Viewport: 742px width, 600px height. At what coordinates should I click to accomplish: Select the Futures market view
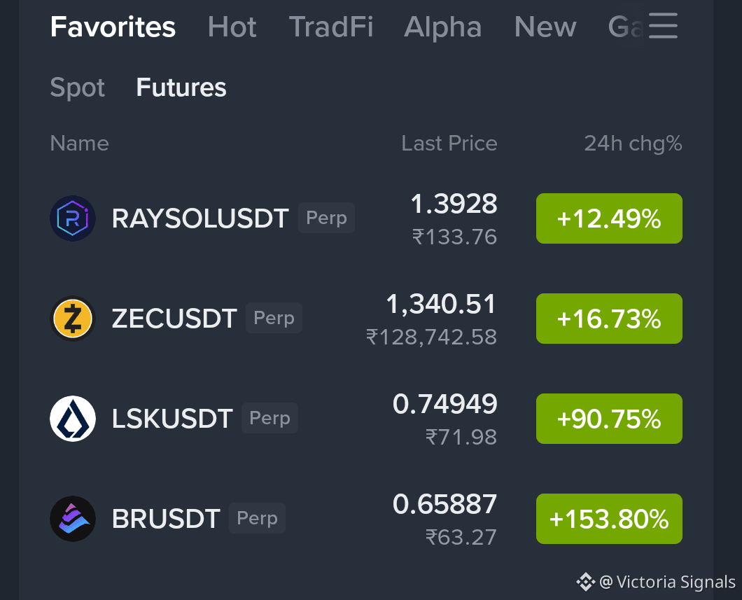tap(181, 88)
